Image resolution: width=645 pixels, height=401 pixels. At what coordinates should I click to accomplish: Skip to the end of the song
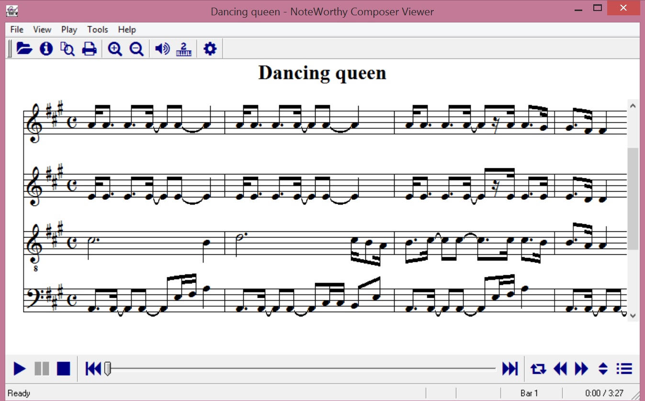pos(509,368)
